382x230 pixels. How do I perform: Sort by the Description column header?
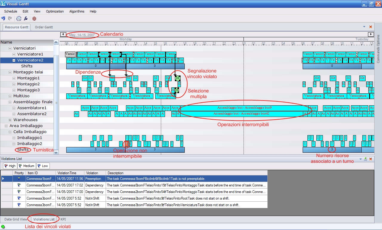coord(187,173)
